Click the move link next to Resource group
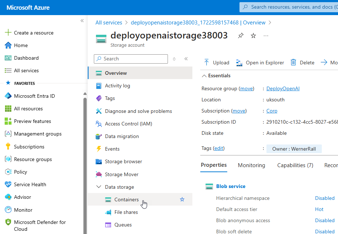Image resolution: width=338 pixels, height=234 pixels. click(246, 88)
